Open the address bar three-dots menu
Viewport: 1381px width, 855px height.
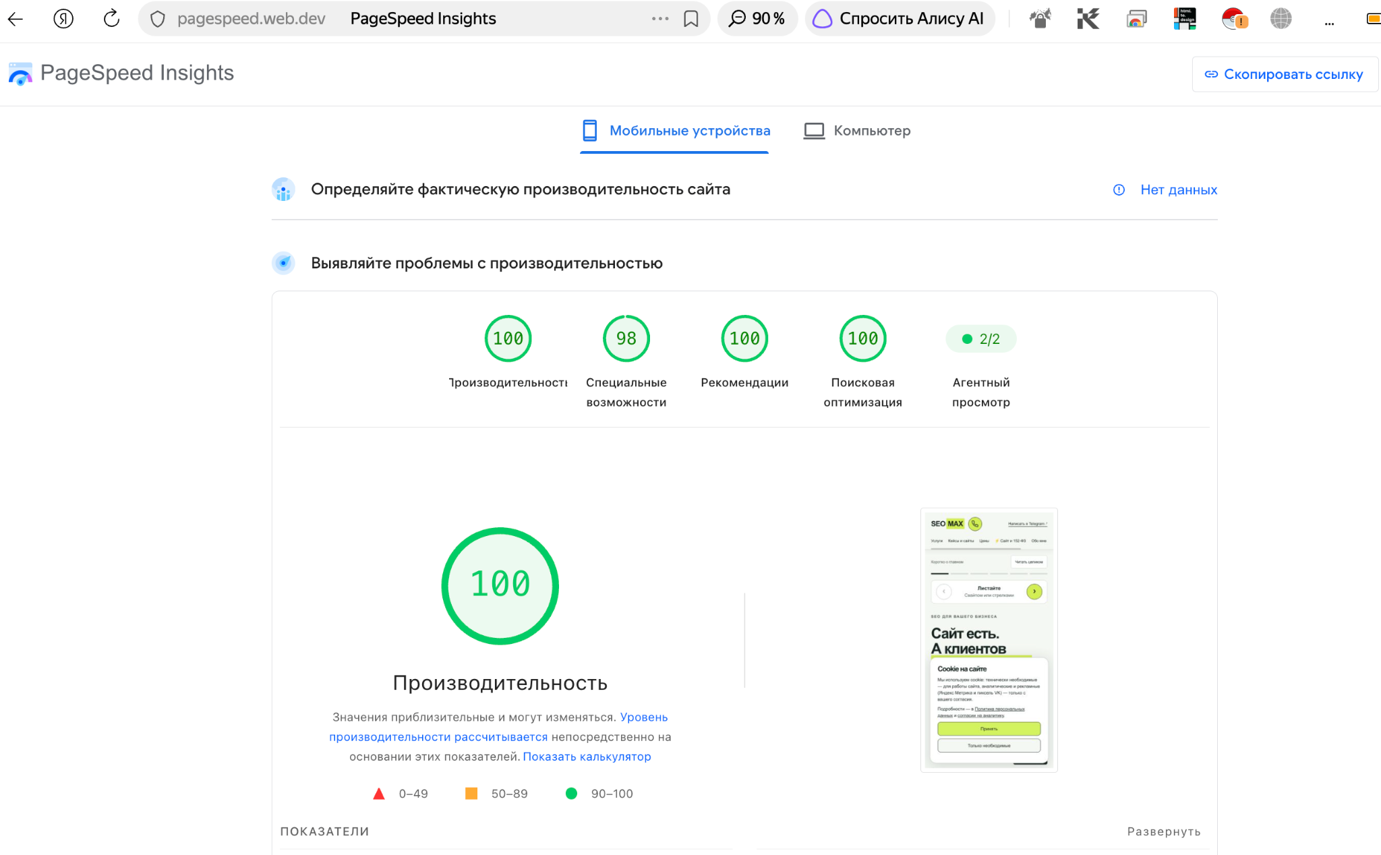coord(660,19)
